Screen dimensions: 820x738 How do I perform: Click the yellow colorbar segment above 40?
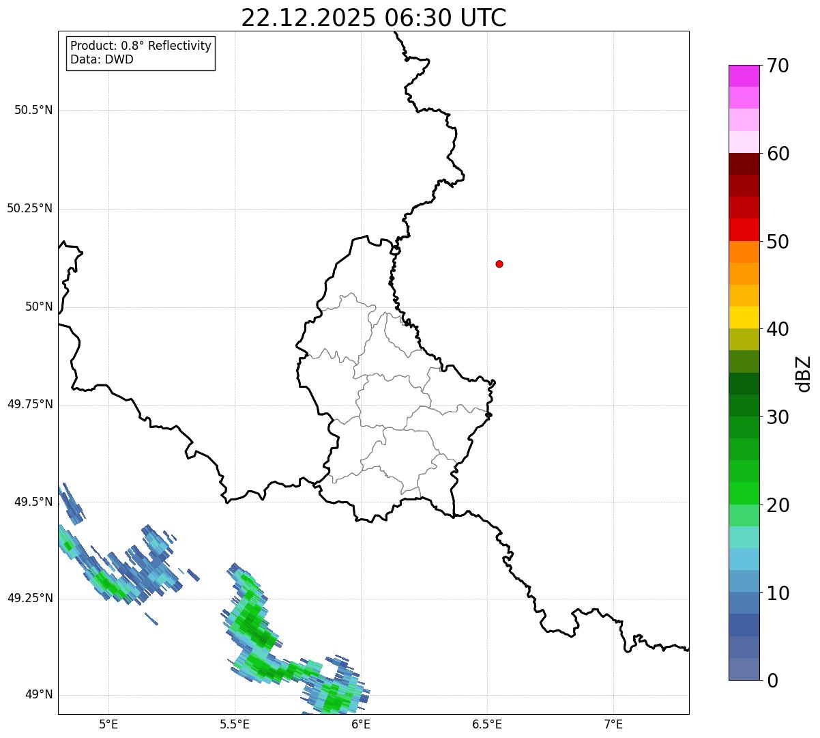click(x=744, y=317)
